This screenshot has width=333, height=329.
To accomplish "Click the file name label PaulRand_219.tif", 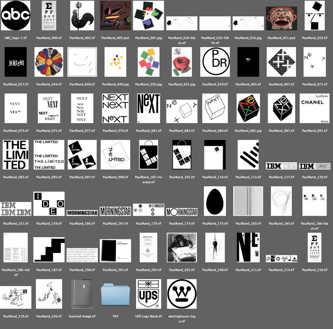I will [15, 316].
